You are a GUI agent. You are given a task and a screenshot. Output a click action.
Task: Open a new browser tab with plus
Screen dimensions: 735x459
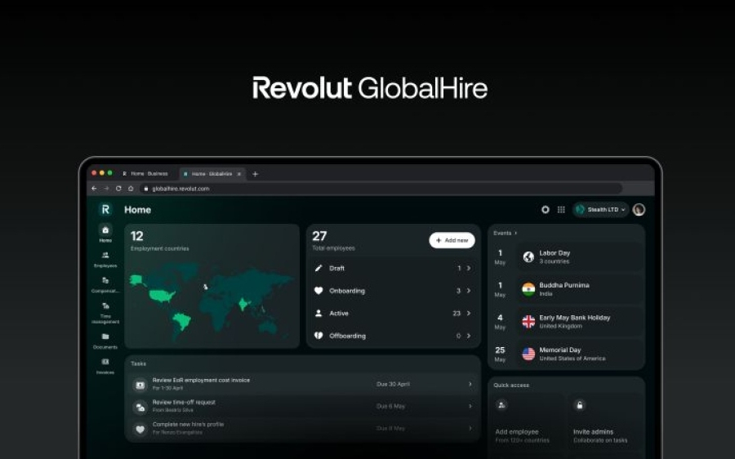(255, 174)
